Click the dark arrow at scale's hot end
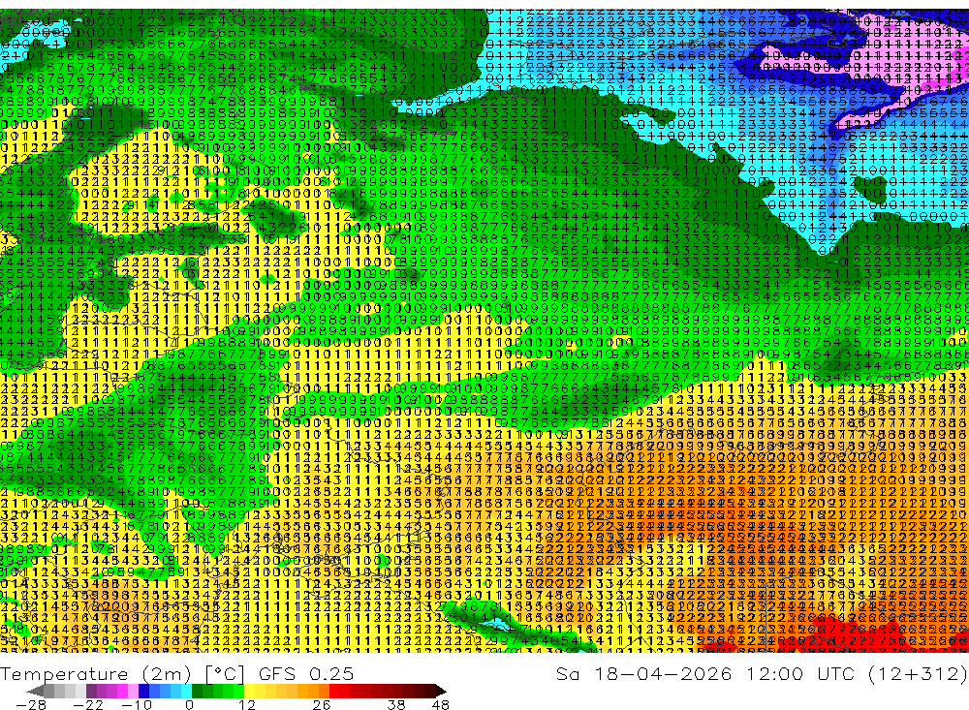This screenshot has width=969, height=710. click(x=440, y=691)
